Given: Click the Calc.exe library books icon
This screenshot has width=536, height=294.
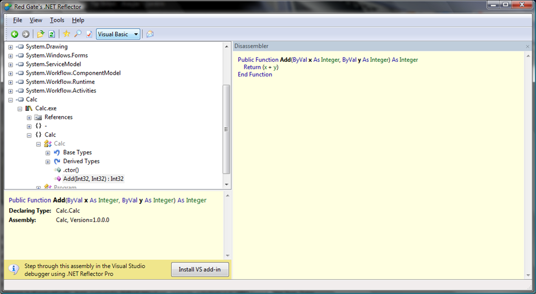Looking at the screenshot, I should pos(29,108).
